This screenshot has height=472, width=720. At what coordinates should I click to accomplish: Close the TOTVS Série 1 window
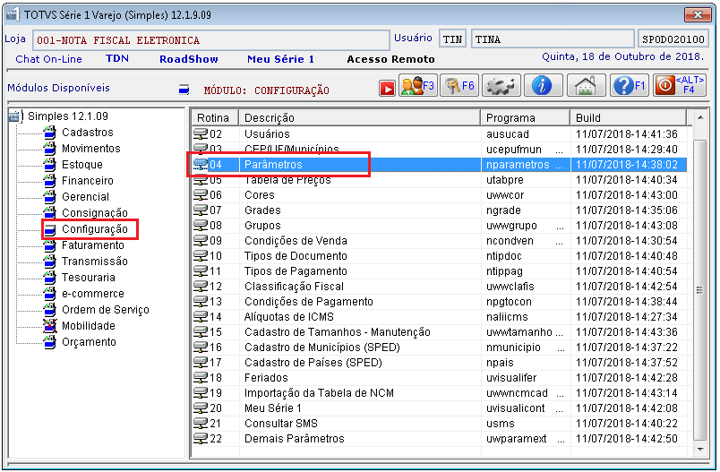pyautogui.click(x=698, y=14)
